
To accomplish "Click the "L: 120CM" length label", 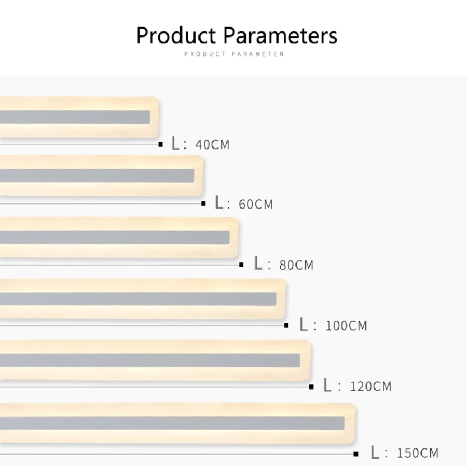I will (x=357, y=386).
